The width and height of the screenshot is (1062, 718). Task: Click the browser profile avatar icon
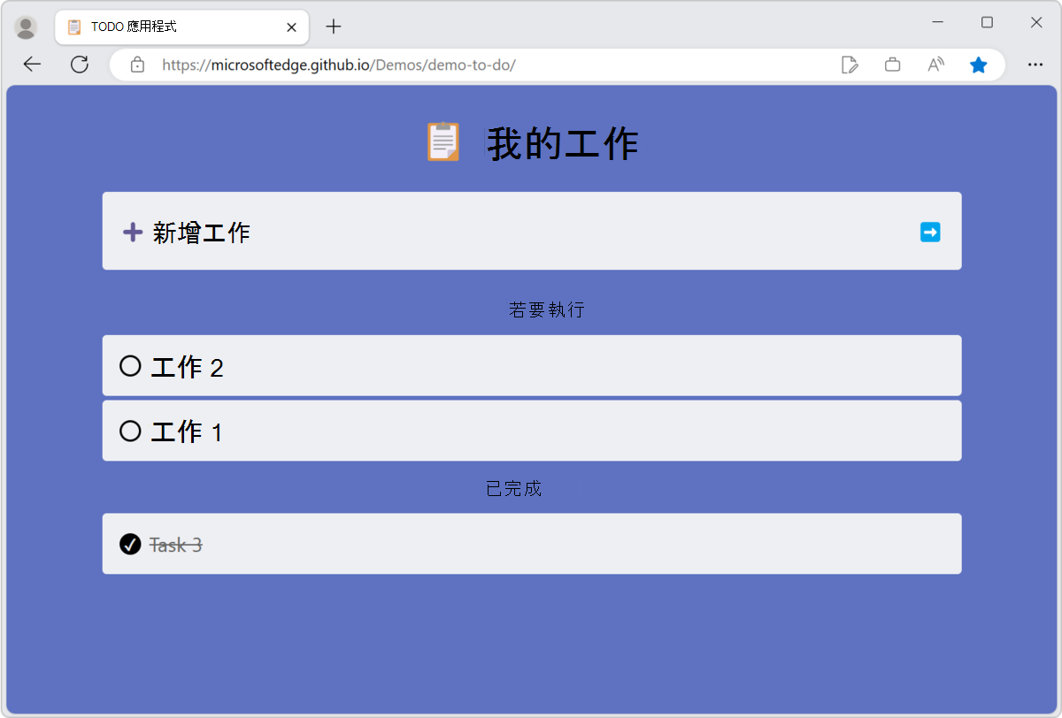point(26,26)
